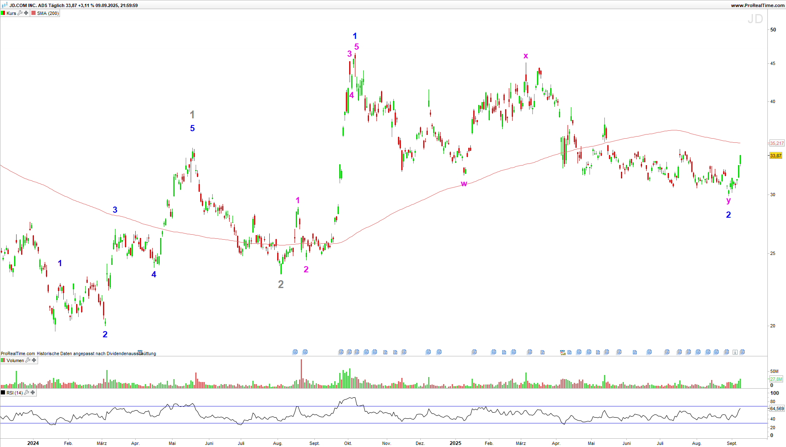Click the plus icon beside RSI (14)
786x447 pixels.
(33, 393)
